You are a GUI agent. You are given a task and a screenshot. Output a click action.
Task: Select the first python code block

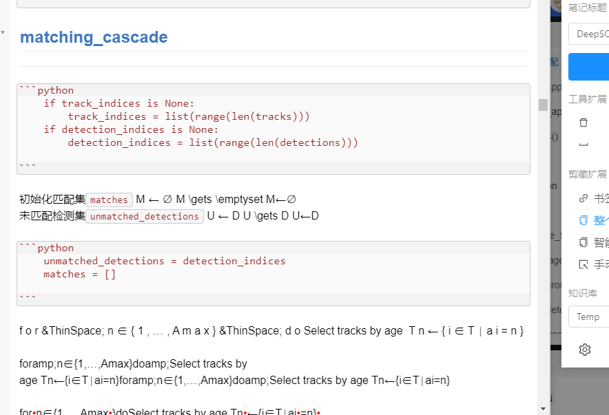coord(273,126)
